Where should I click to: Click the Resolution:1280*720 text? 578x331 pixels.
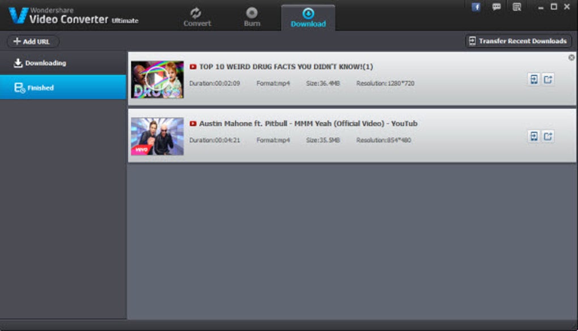pos(385,84)
